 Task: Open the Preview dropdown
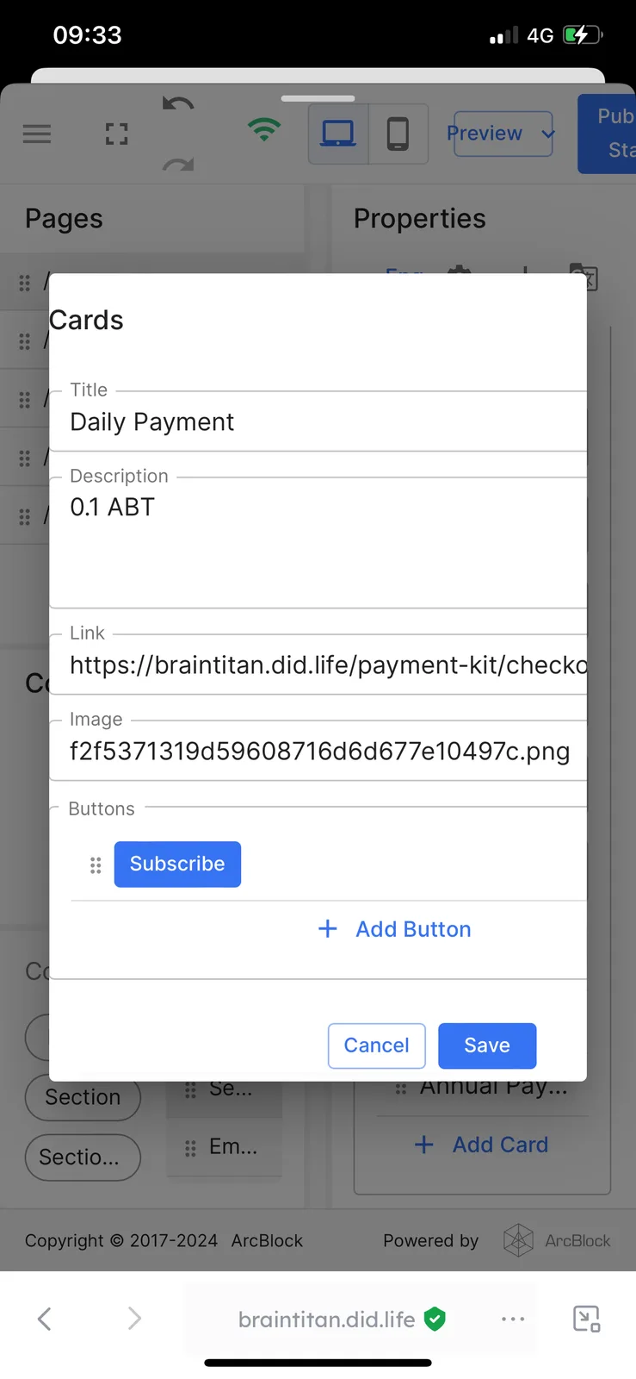pos(503,134)
